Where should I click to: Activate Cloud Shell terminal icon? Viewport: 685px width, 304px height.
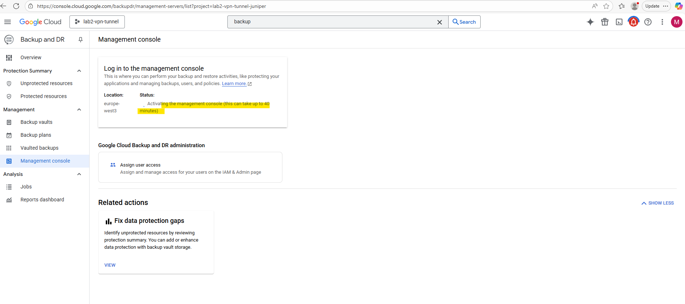click(619, 22)
